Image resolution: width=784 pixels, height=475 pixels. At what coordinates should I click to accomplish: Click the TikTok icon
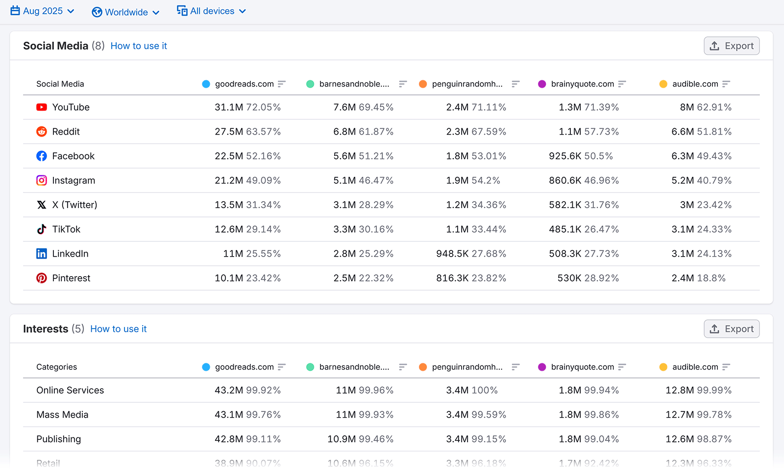tap(42, 229)
